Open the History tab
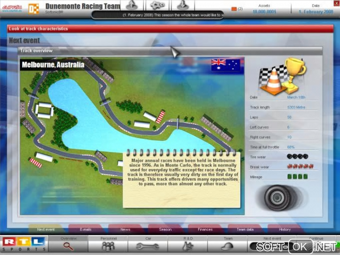This screenshot has height=255, width=340. pyautogui.click(x=285, y=229)
